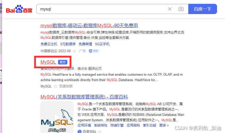This screenshot has width=225, height=133.
Task: Click the 官方 badge beside MySQL
Action: coord(63,62)
